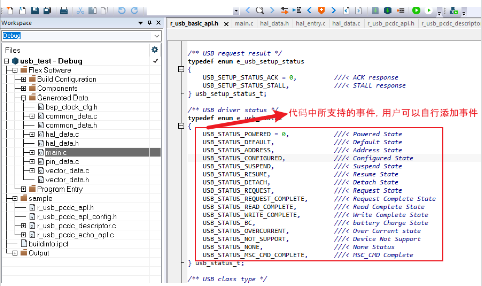The height and width of the screenshot is (286, 482).
Task: Switch to the hal_entry.c tab
Action: (310, 24)
